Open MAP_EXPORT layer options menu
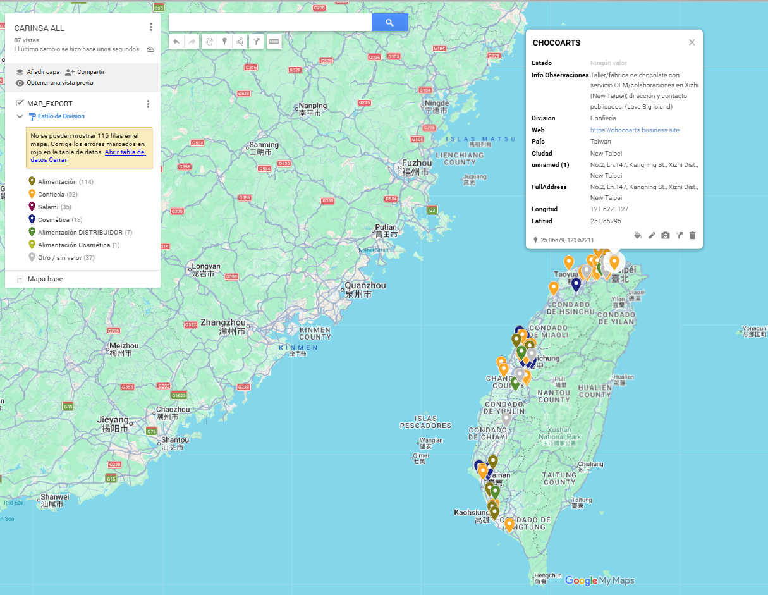Viewport: 768px width, 595px height. pyautogui.click(x=148, y=104)
